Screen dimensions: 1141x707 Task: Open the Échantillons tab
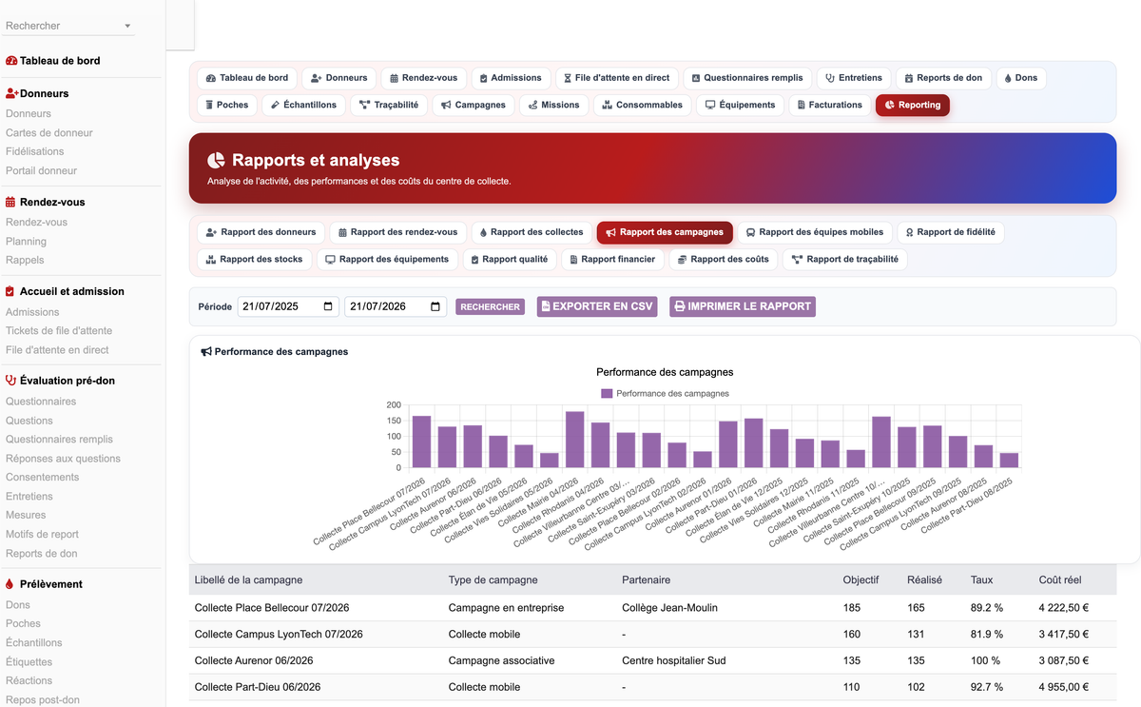(303, 105)
